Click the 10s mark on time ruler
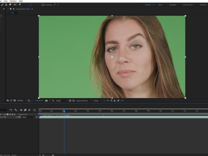 pos(161,111)
